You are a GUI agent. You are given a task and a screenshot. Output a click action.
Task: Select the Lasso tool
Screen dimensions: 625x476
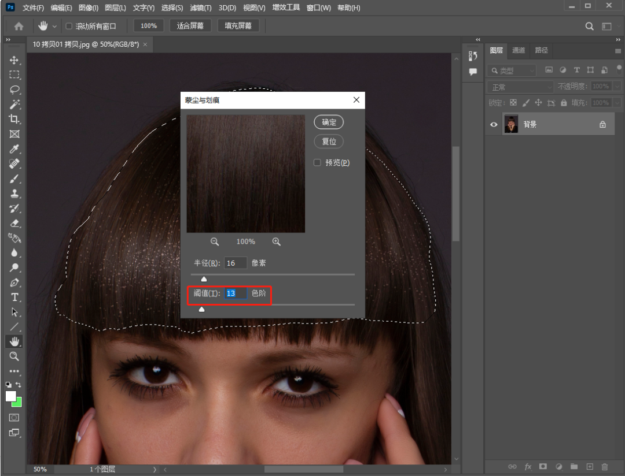(14, 90)
